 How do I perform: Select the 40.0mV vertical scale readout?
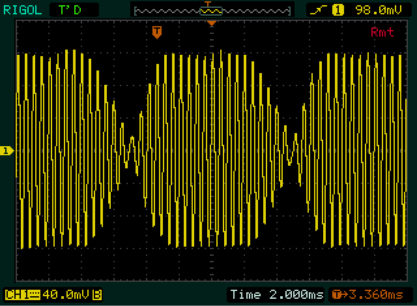pyautogui.click(x=66, y=294)
